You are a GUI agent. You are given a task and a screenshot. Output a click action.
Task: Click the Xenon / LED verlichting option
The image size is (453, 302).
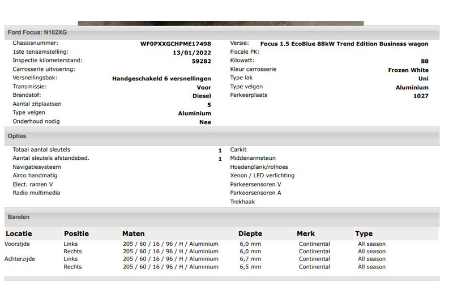[x=262, y=176]
